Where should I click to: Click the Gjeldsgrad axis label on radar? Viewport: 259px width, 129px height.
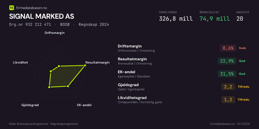(30, 105)
